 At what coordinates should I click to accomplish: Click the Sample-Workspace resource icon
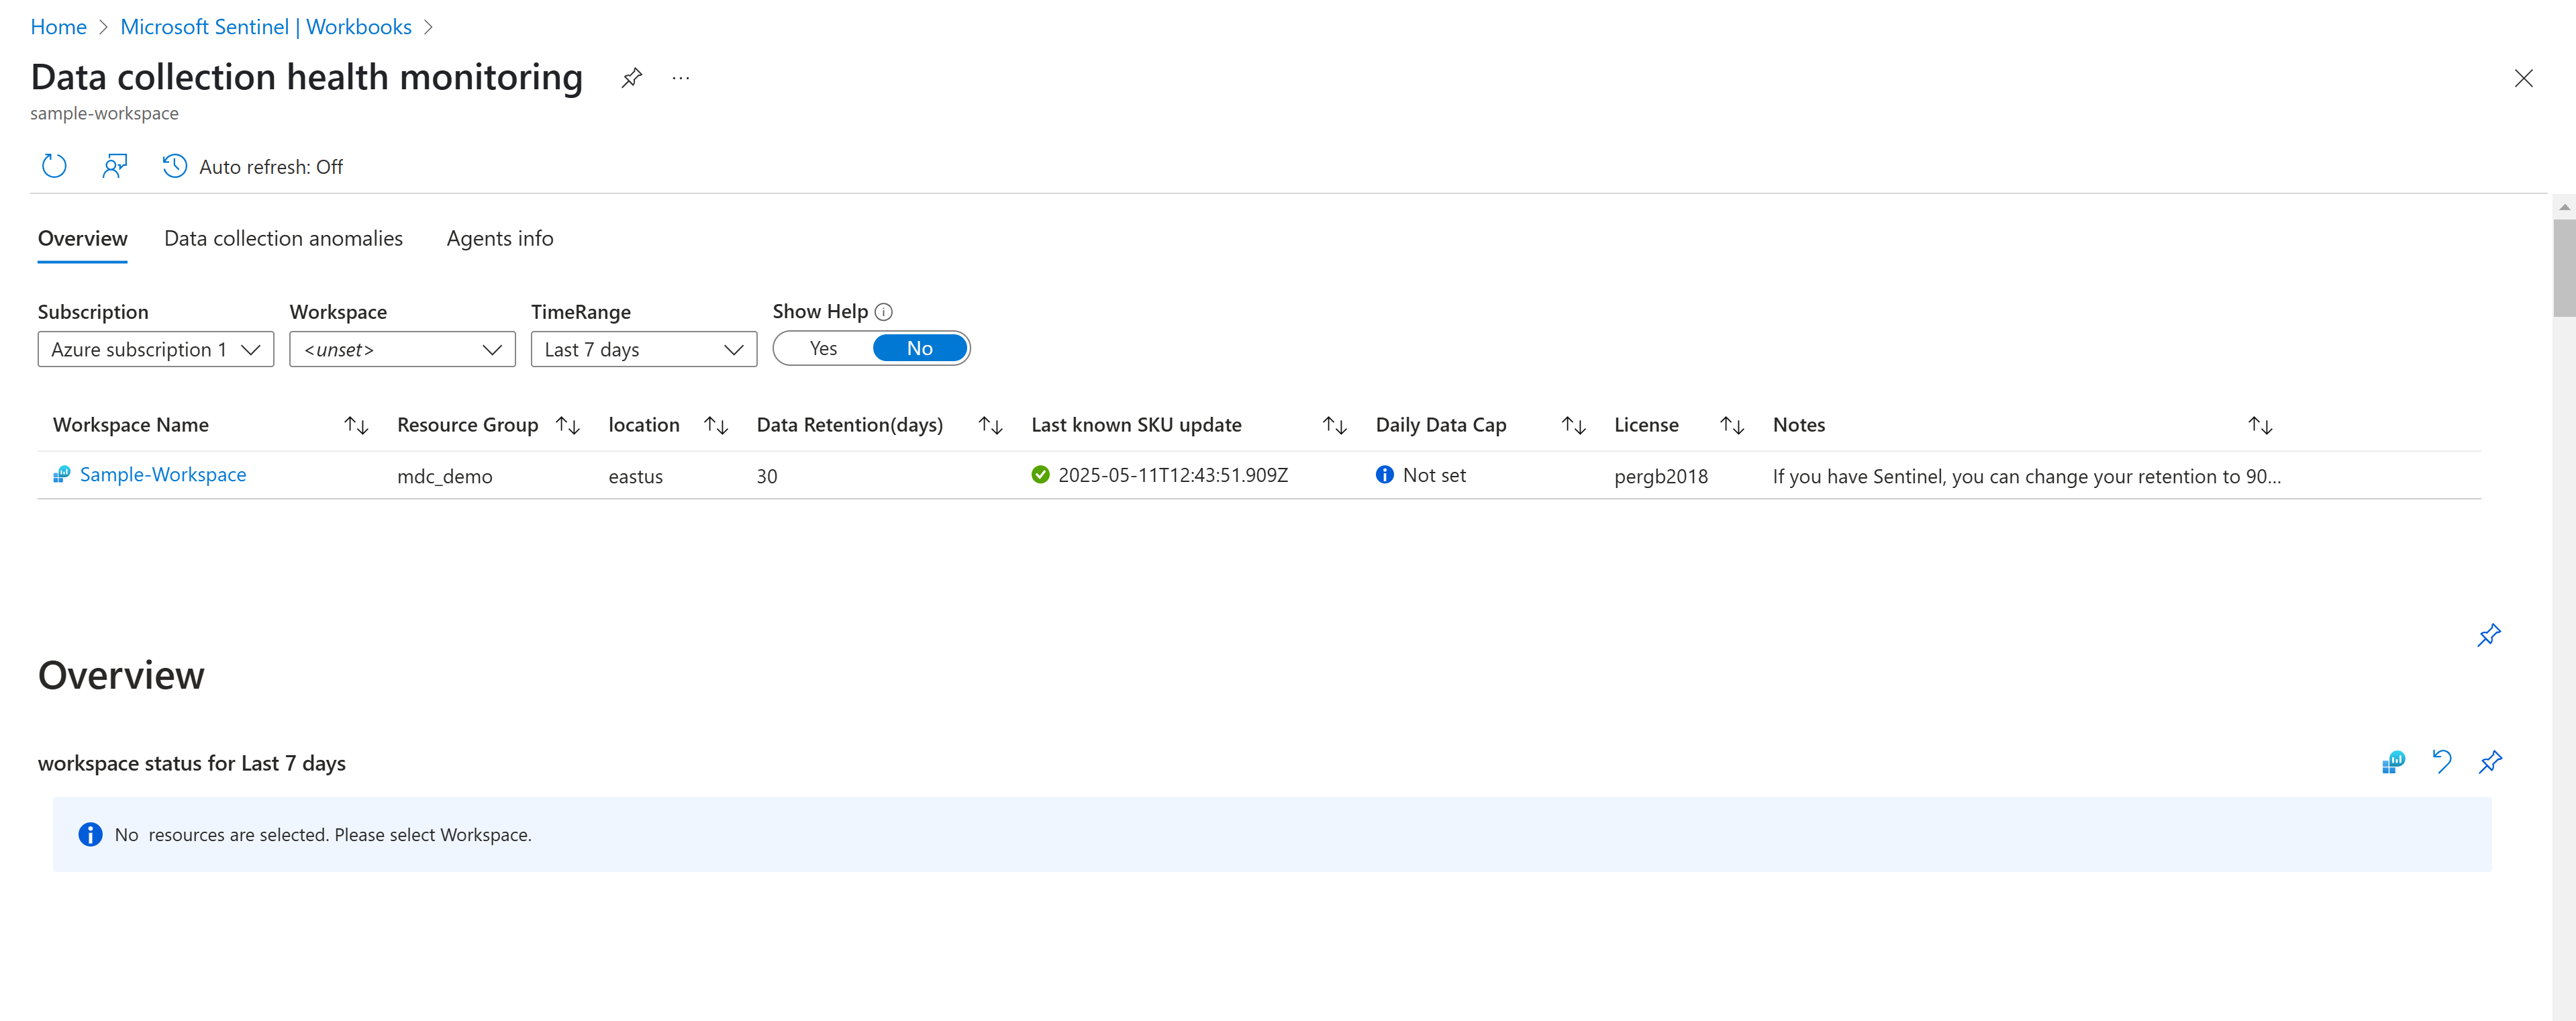click(x=62, y=474)
